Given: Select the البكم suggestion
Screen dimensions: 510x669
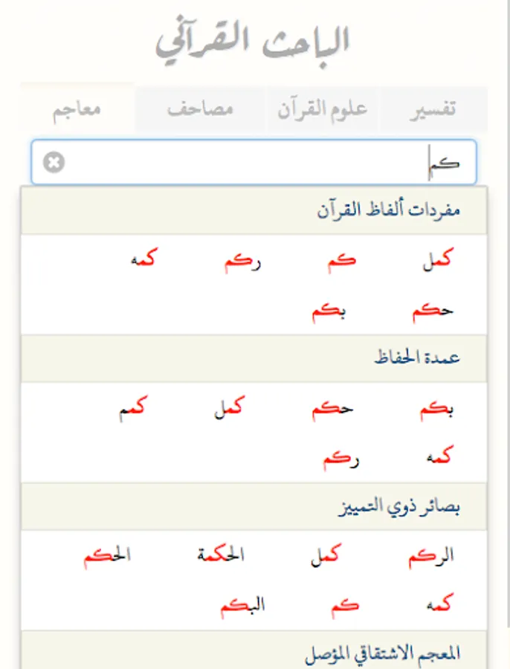Looking at the screenshot, I should (242, 605).
